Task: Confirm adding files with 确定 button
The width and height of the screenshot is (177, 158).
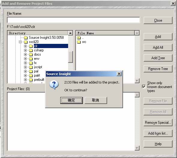Action: coord(71,100)
